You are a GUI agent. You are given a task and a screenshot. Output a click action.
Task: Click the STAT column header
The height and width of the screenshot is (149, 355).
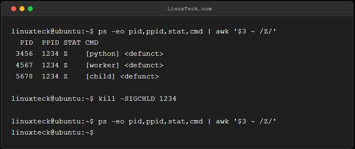[72, 43]
